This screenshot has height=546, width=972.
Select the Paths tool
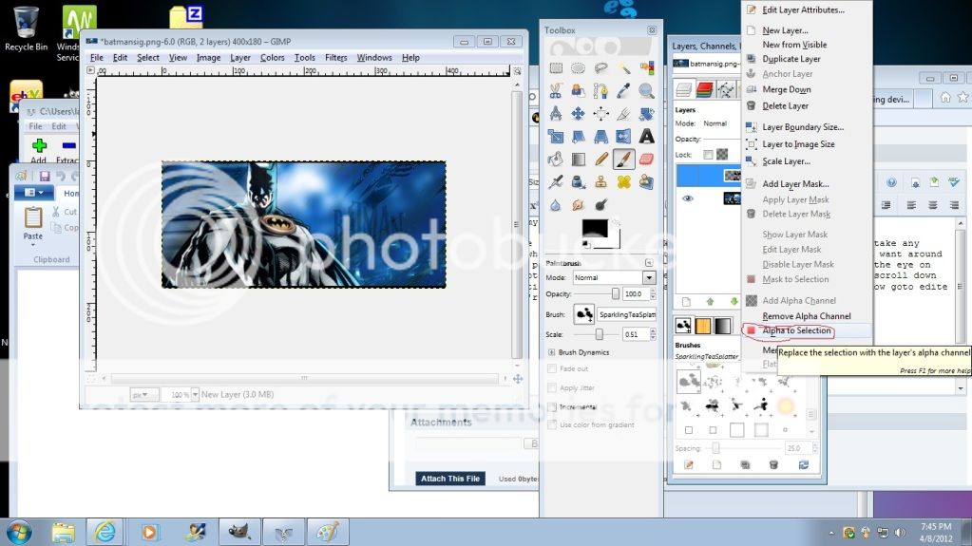pos(600,91)
